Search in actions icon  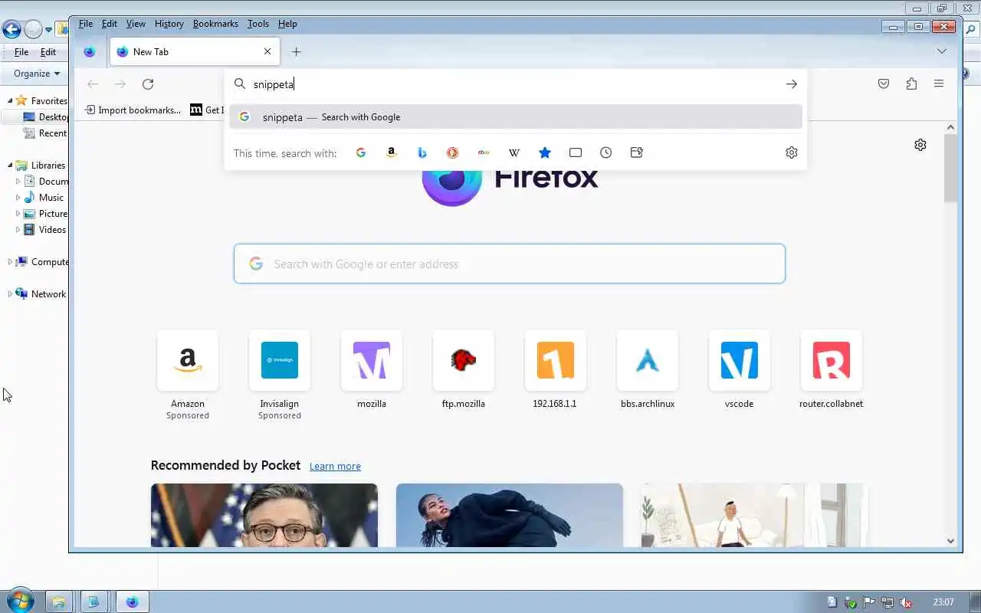coord(637,152)
